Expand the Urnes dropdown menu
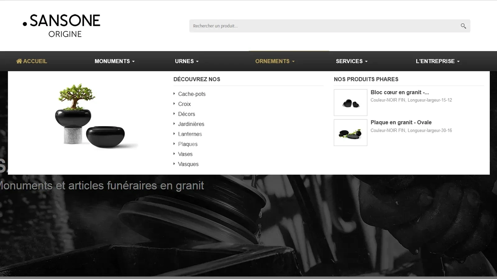 click(x=186, y=61)
